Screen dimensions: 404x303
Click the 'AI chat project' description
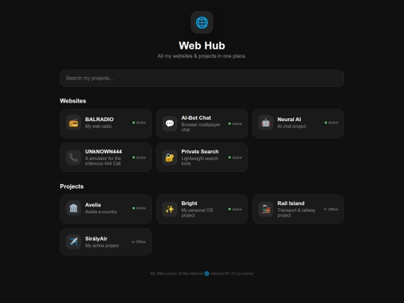point(292,126)
